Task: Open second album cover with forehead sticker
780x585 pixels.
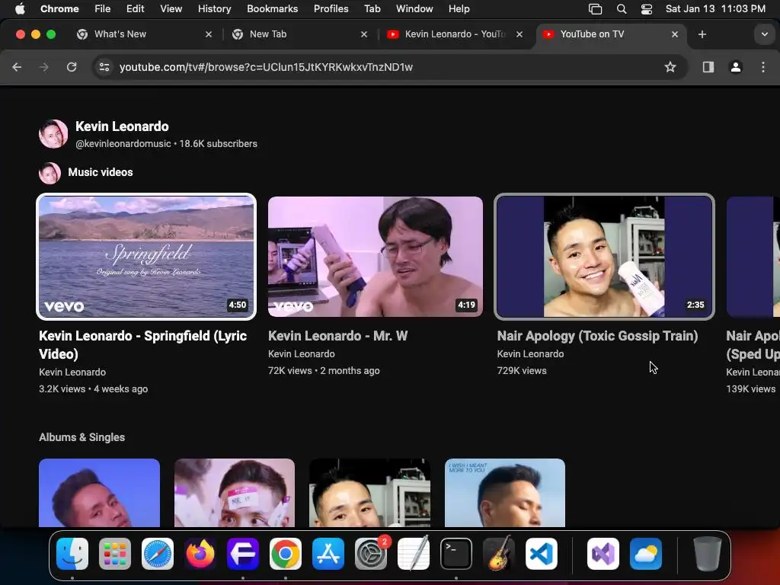Action: coord(235,493)
